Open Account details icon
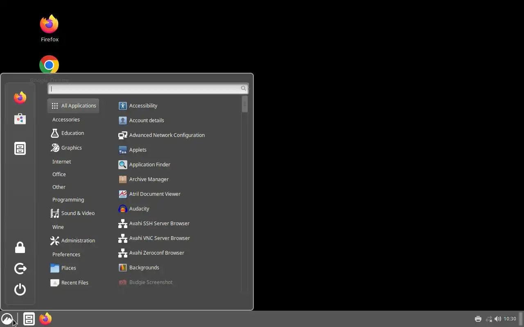 pos(122,120)
